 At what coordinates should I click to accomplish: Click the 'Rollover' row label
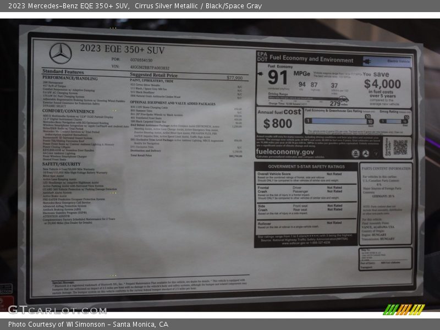click(265, 224)
